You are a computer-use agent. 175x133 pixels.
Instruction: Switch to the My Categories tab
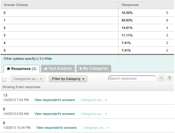coord(94,68)
